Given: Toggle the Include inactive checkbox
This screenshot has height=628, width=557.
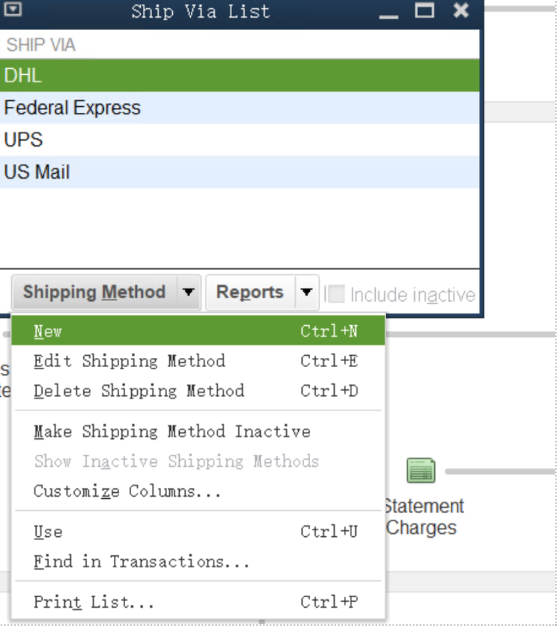Looking at the screenshot, I should [336, 294].
